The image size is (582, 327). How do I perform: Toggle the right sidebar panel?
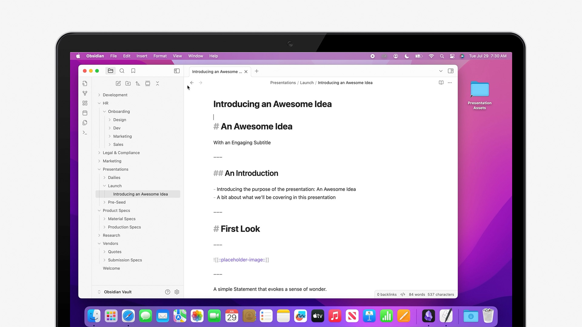[x=451, y=71]
